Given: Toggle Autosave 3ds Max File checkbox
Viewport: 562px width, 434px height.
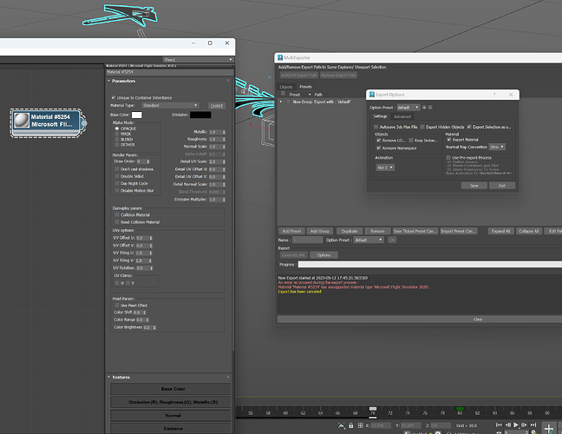Looking at the screenshot, I should click(x=376, y=127).
